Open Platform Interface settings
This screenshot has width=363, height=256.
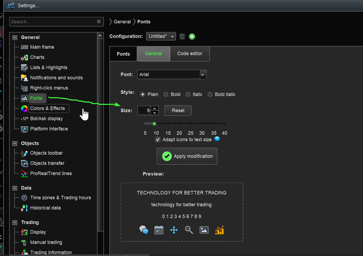pyautogui.click(x=49, y=129)
